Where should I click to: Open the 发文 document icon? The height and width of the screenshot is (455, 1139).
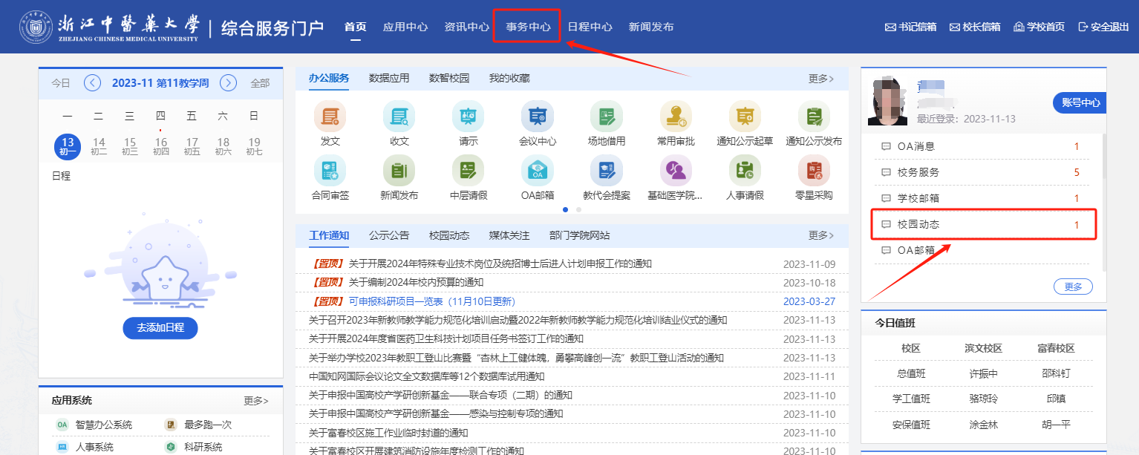tap(330, 117)
